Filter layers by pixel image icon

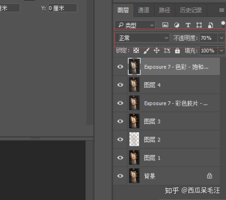coord(165,25)
